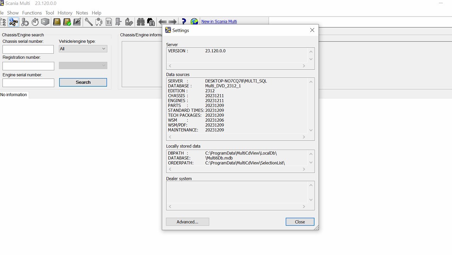Click up arrow in Data sources scrollbar

[311, 82]
